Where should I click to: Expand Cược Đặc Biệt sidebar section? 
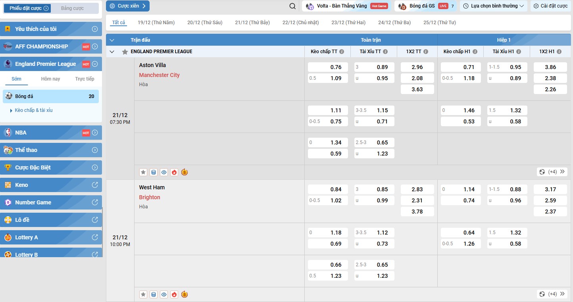(x=95, y=167)
